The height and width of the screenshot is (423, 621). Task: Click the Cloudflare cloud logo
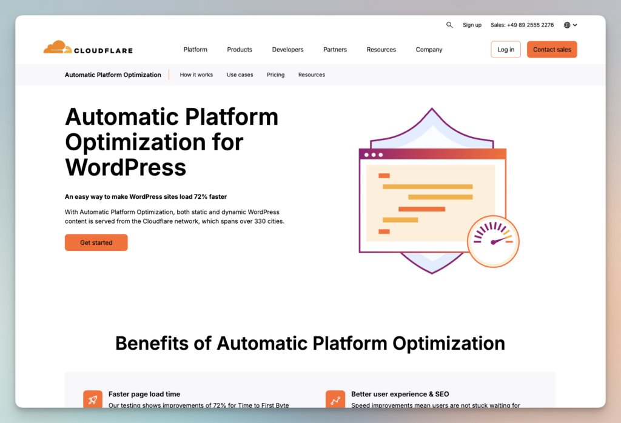[x=88, y=47]
